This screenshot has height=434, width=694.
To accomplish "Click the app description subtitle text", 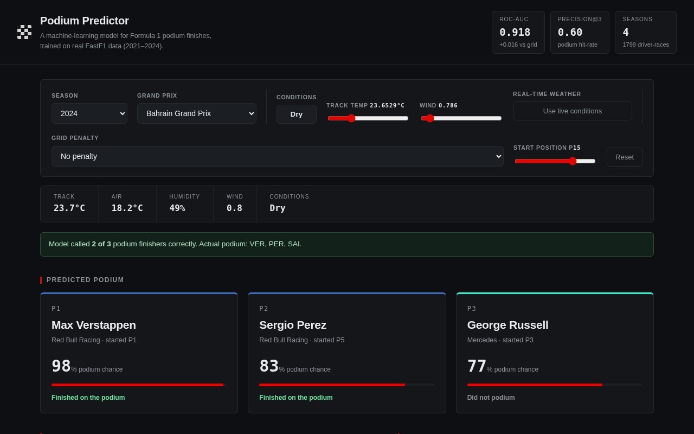I will 126,41.
